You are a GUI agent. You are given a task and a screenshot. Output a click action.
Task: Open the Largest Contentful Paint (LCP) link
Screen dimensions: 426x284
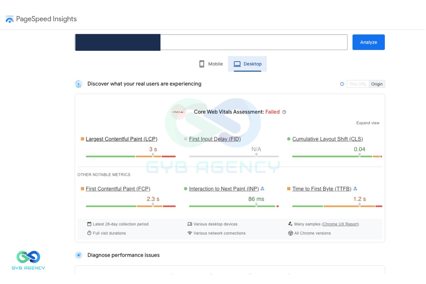coord(121,139)
